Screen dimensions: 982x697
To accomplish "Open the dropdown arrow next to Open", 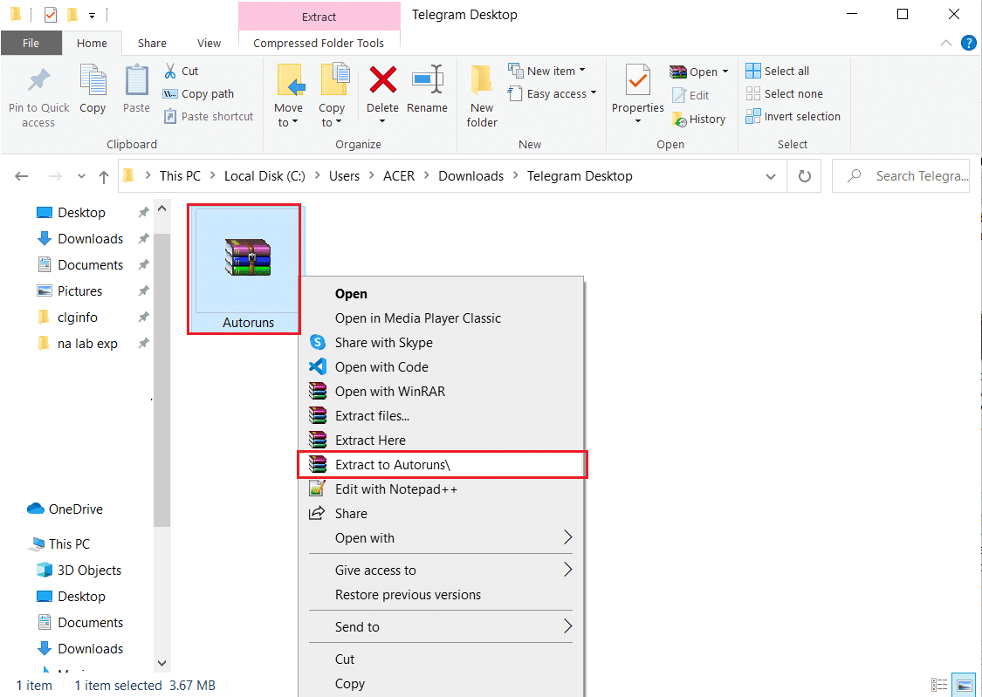I will [x=724, y=71].
